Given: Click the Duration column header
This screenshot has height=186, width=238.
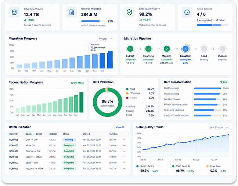Looking at the screenshot, I should pyautogui.click(x=113, y=134).
